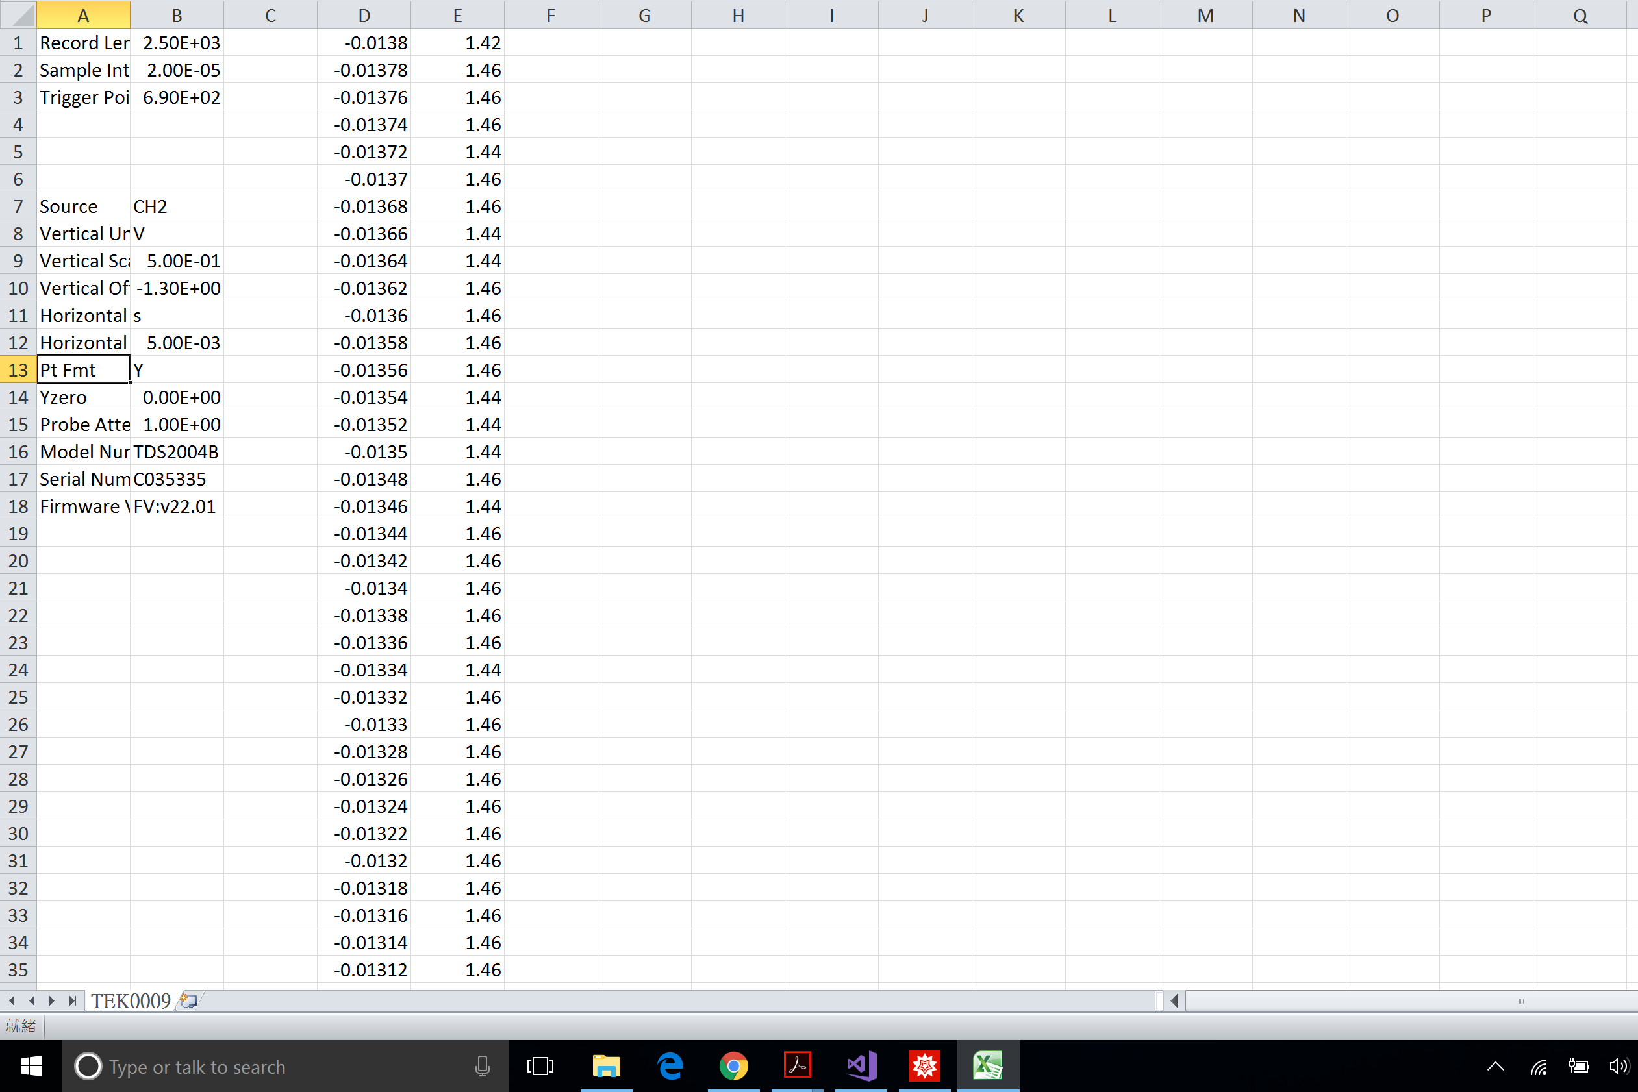The image size is (1638, 1092).
Task: Open the Windows Start menu
Action: pos(31,1065)
